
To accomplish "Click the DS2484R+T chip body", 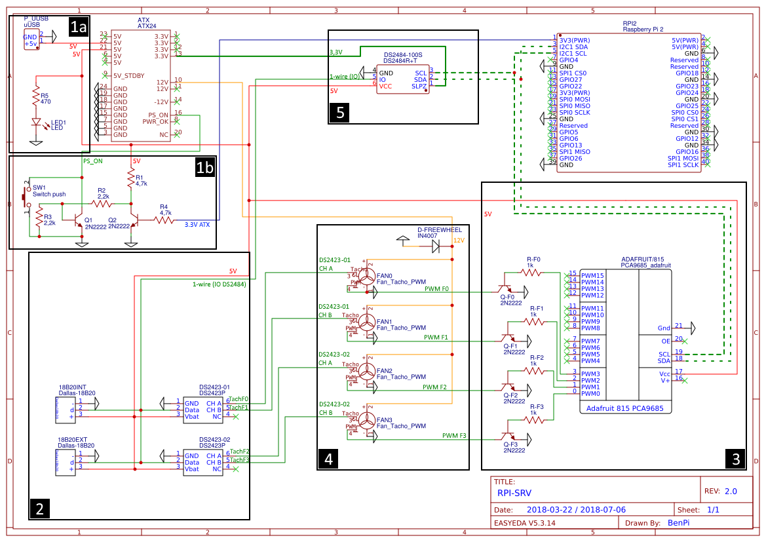I will coord(403,79).
